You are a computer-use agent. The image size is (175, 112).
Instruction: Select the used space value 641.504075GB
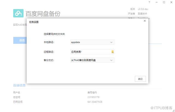[x=95, y=102]
